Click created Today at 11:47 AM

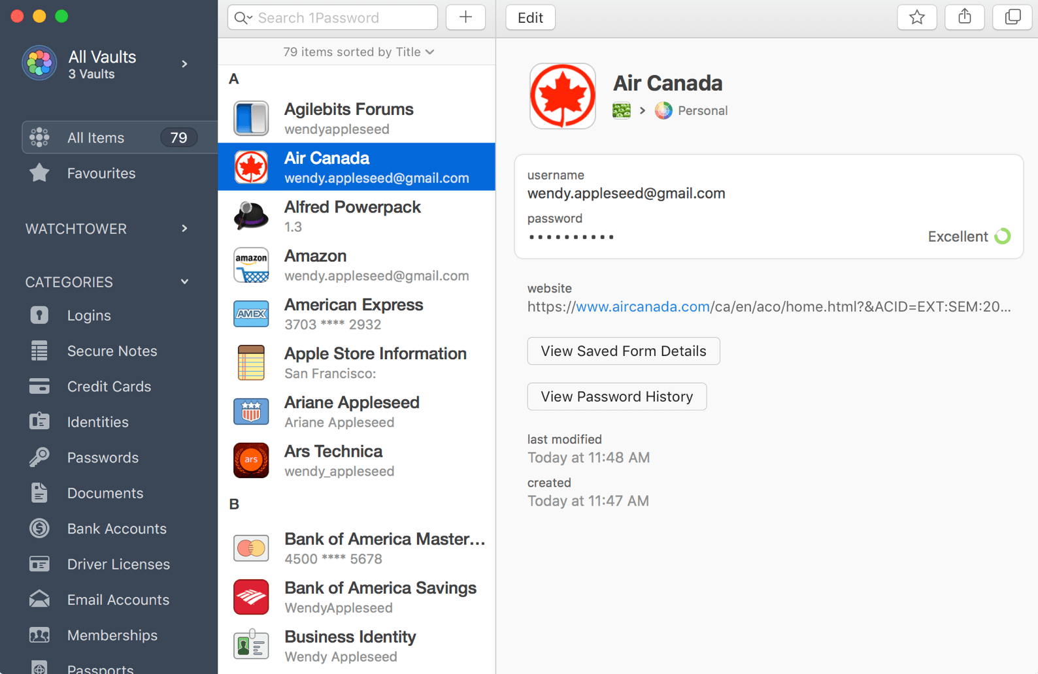(588, 501)
